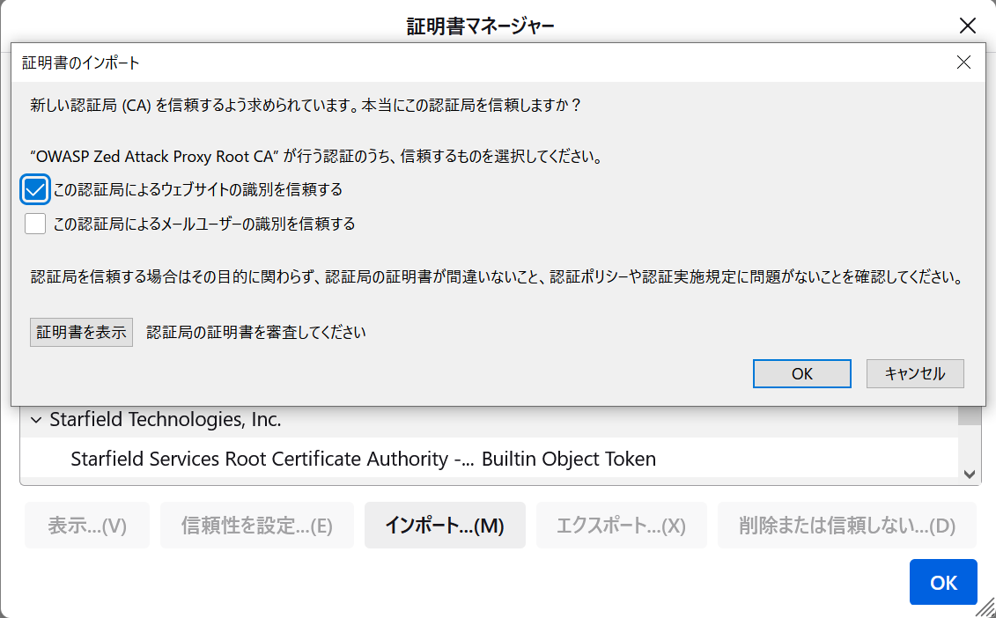The height and width of the screenshot is (618, 996).
Task: Uncheck the website identification trust checkbox
Action: point(34,188)
